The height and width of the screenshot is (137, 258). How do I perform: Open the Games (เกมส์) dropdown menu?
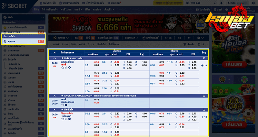(x=78, y=10)
